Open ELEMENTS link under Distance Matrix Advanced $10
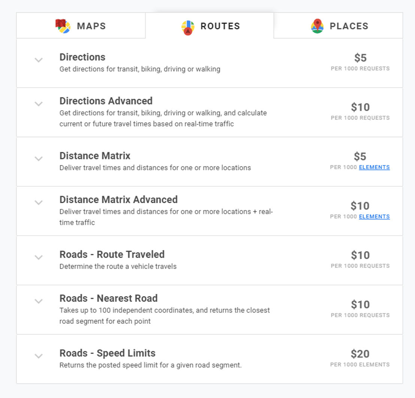This screenshot has height=398, width=415. (374, 217)
